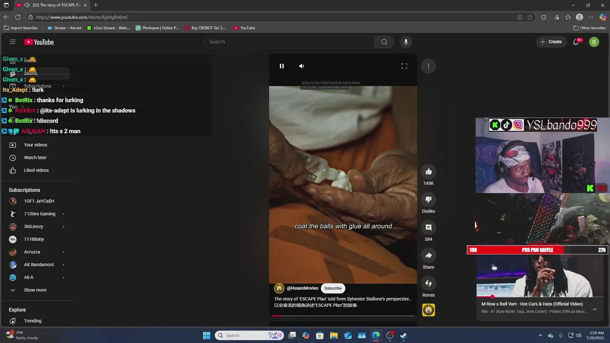Dislike this Short

tap(428, 200)
